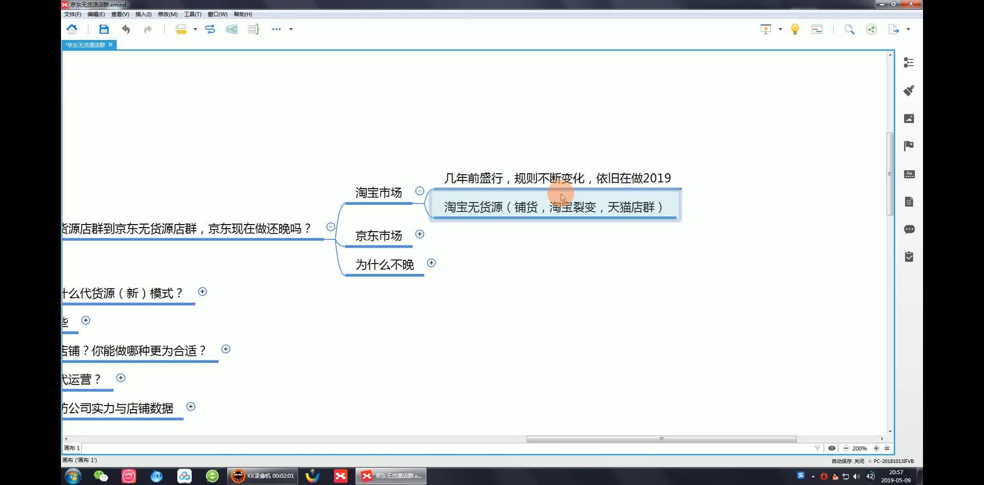The width and height of the screenshot is (984, 485).
Task: Open the image gallery panel
Action: tap(909, 118)
